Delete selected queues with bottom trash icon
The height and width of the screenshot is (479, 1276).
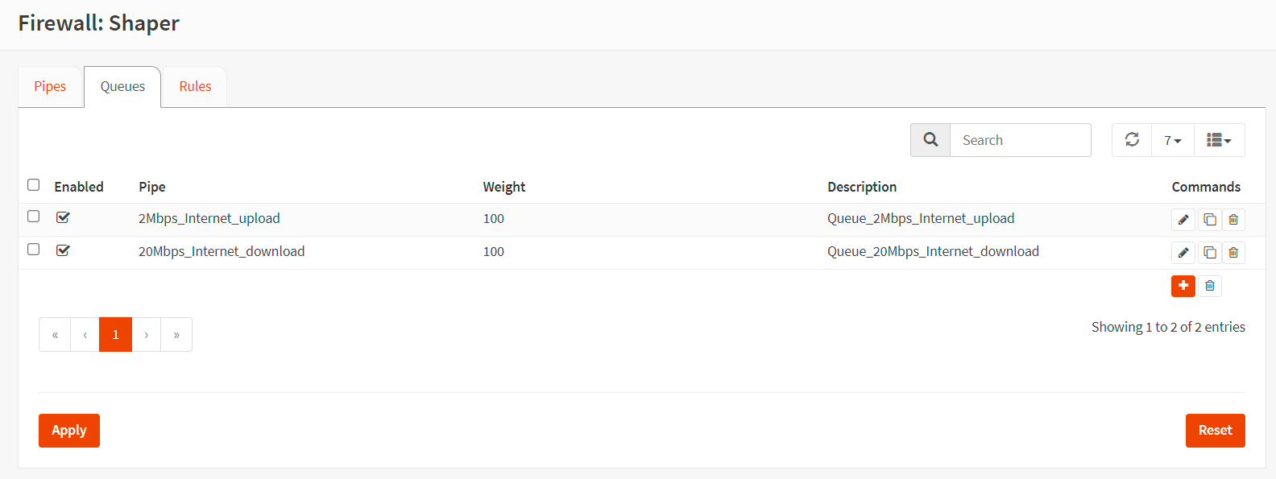(x=1209, y=286)
